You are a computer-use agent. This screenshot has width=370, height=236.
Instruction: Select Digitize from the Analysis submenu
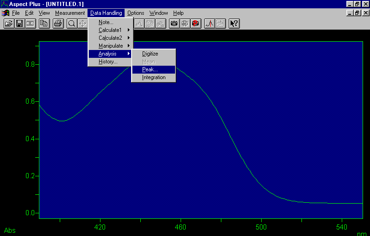[x=150, y=54]
